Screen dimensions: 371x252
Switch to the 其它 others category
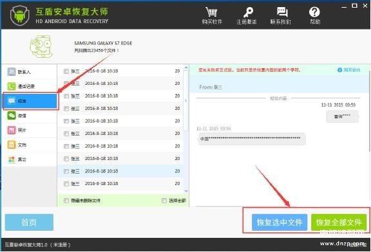pyautogui.click(x=30, y=159)
